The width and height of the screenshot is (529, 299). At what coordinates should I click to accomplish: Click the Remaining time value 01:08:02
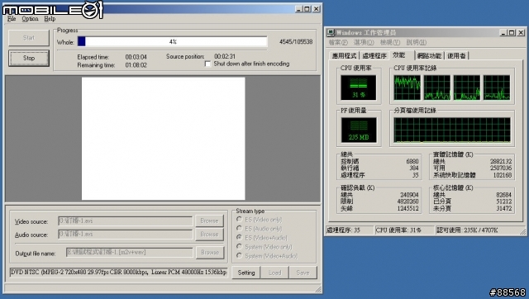click(136, 65)
